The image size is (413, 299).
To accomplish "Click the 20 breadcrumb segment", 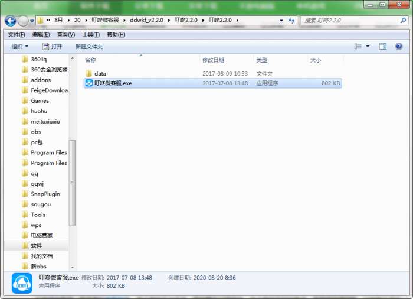I will (77, 20).
